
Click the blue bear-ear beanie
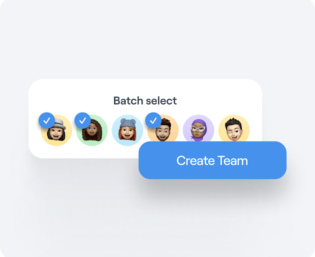[x=128, y=123]
